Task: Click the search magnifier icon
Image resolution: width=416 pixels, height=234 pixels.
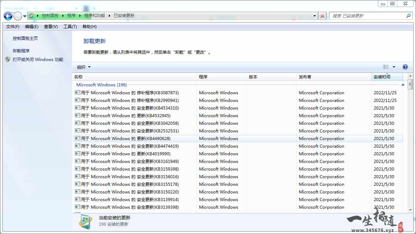Action: pyautogui.click(x=408, y=16)
